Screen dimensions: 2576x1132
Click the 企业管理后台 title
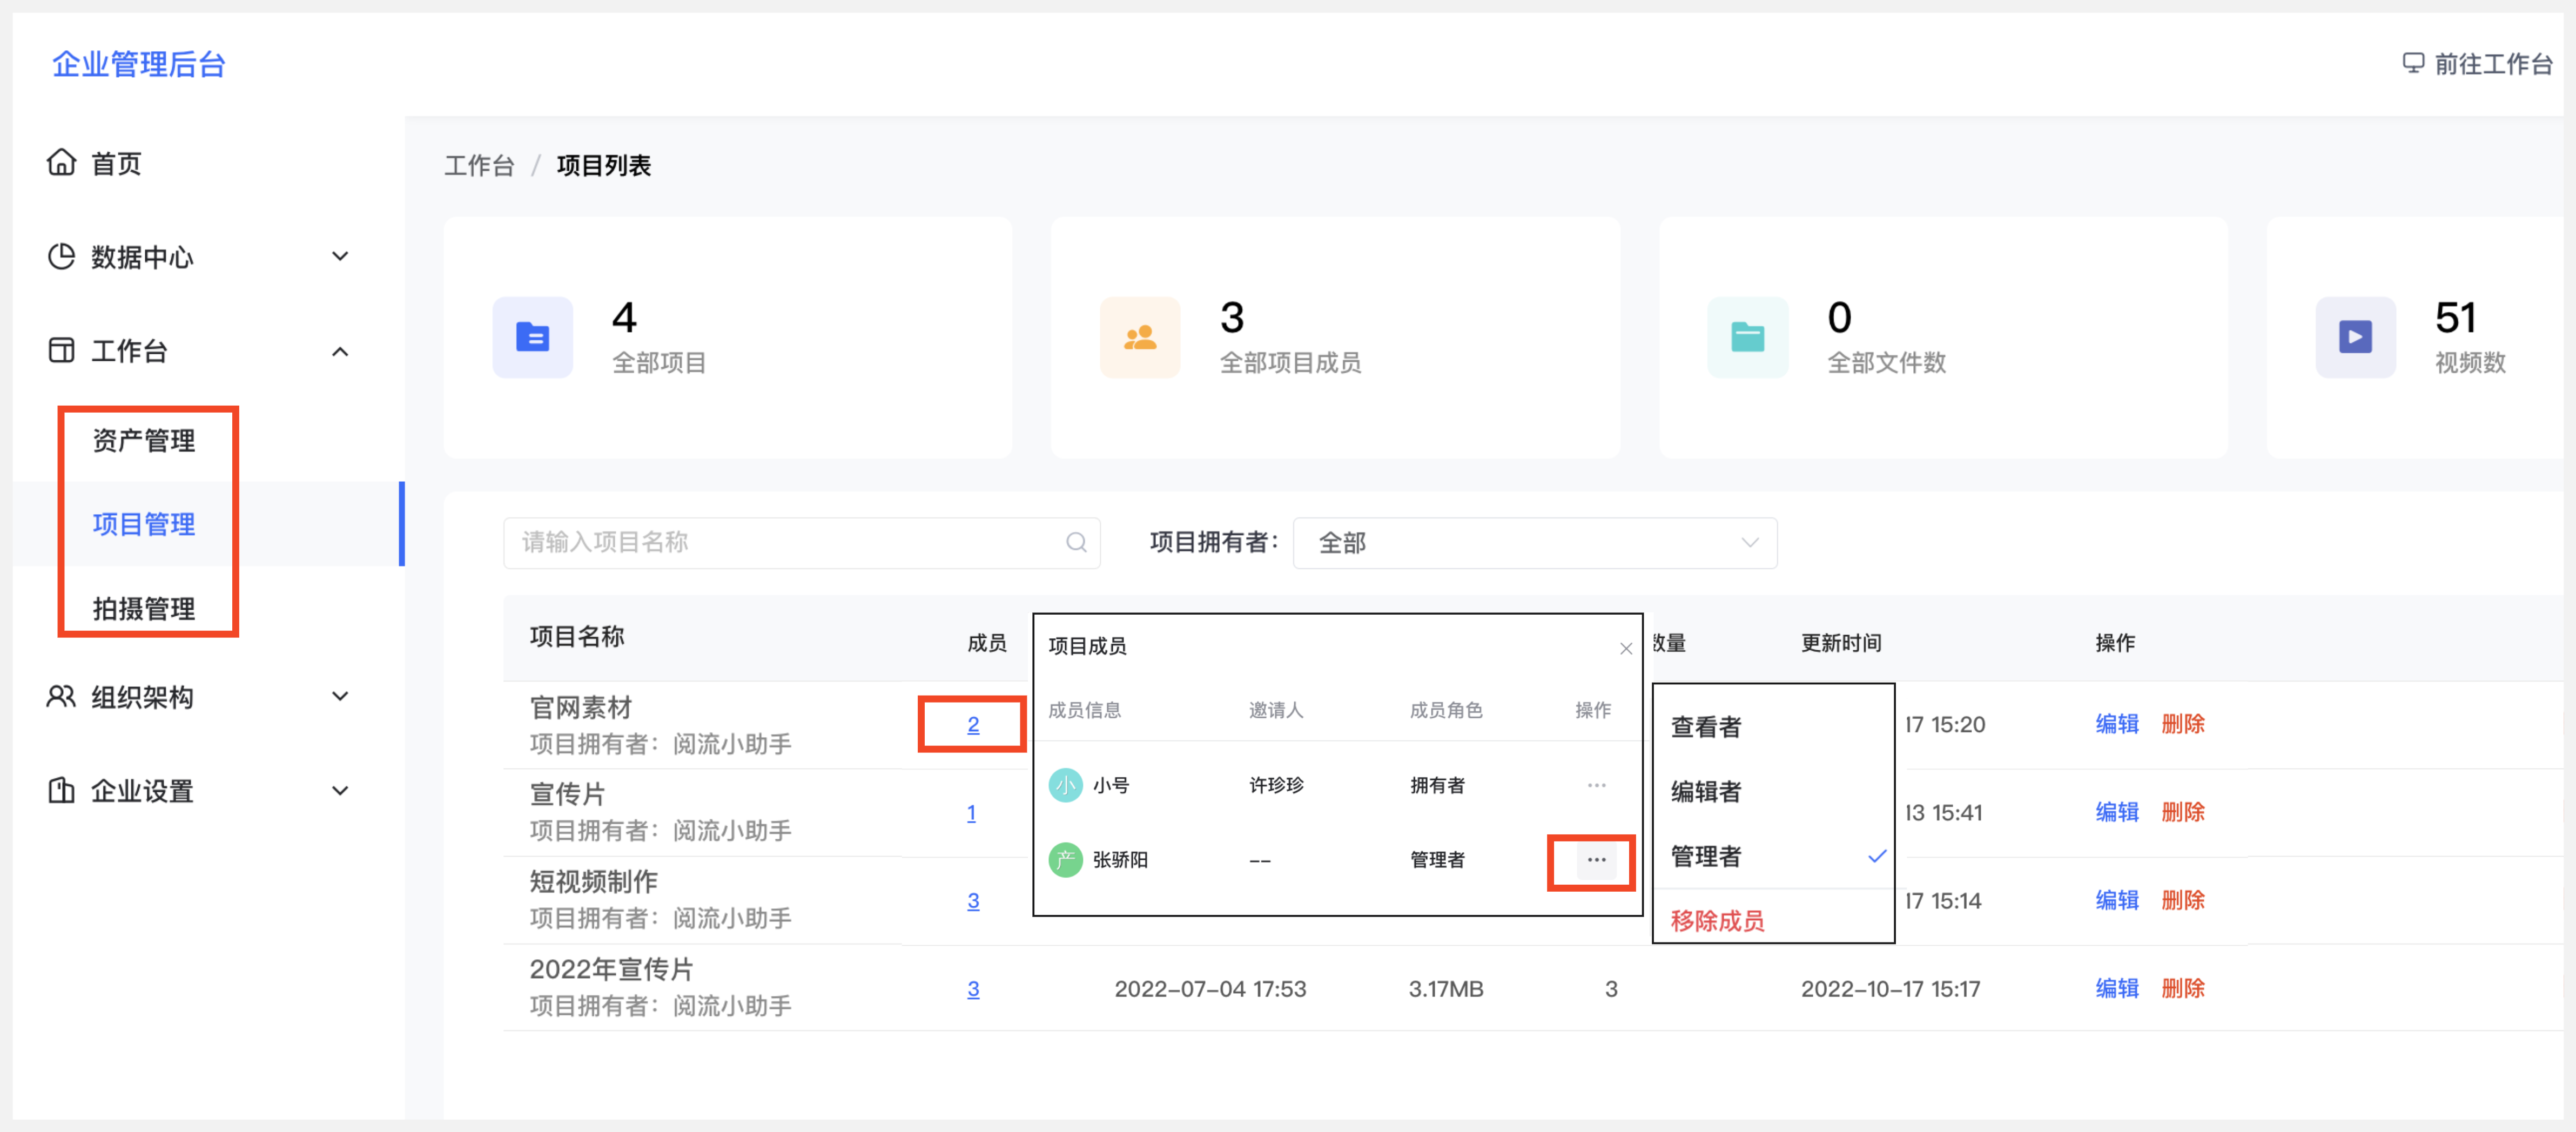139,64
